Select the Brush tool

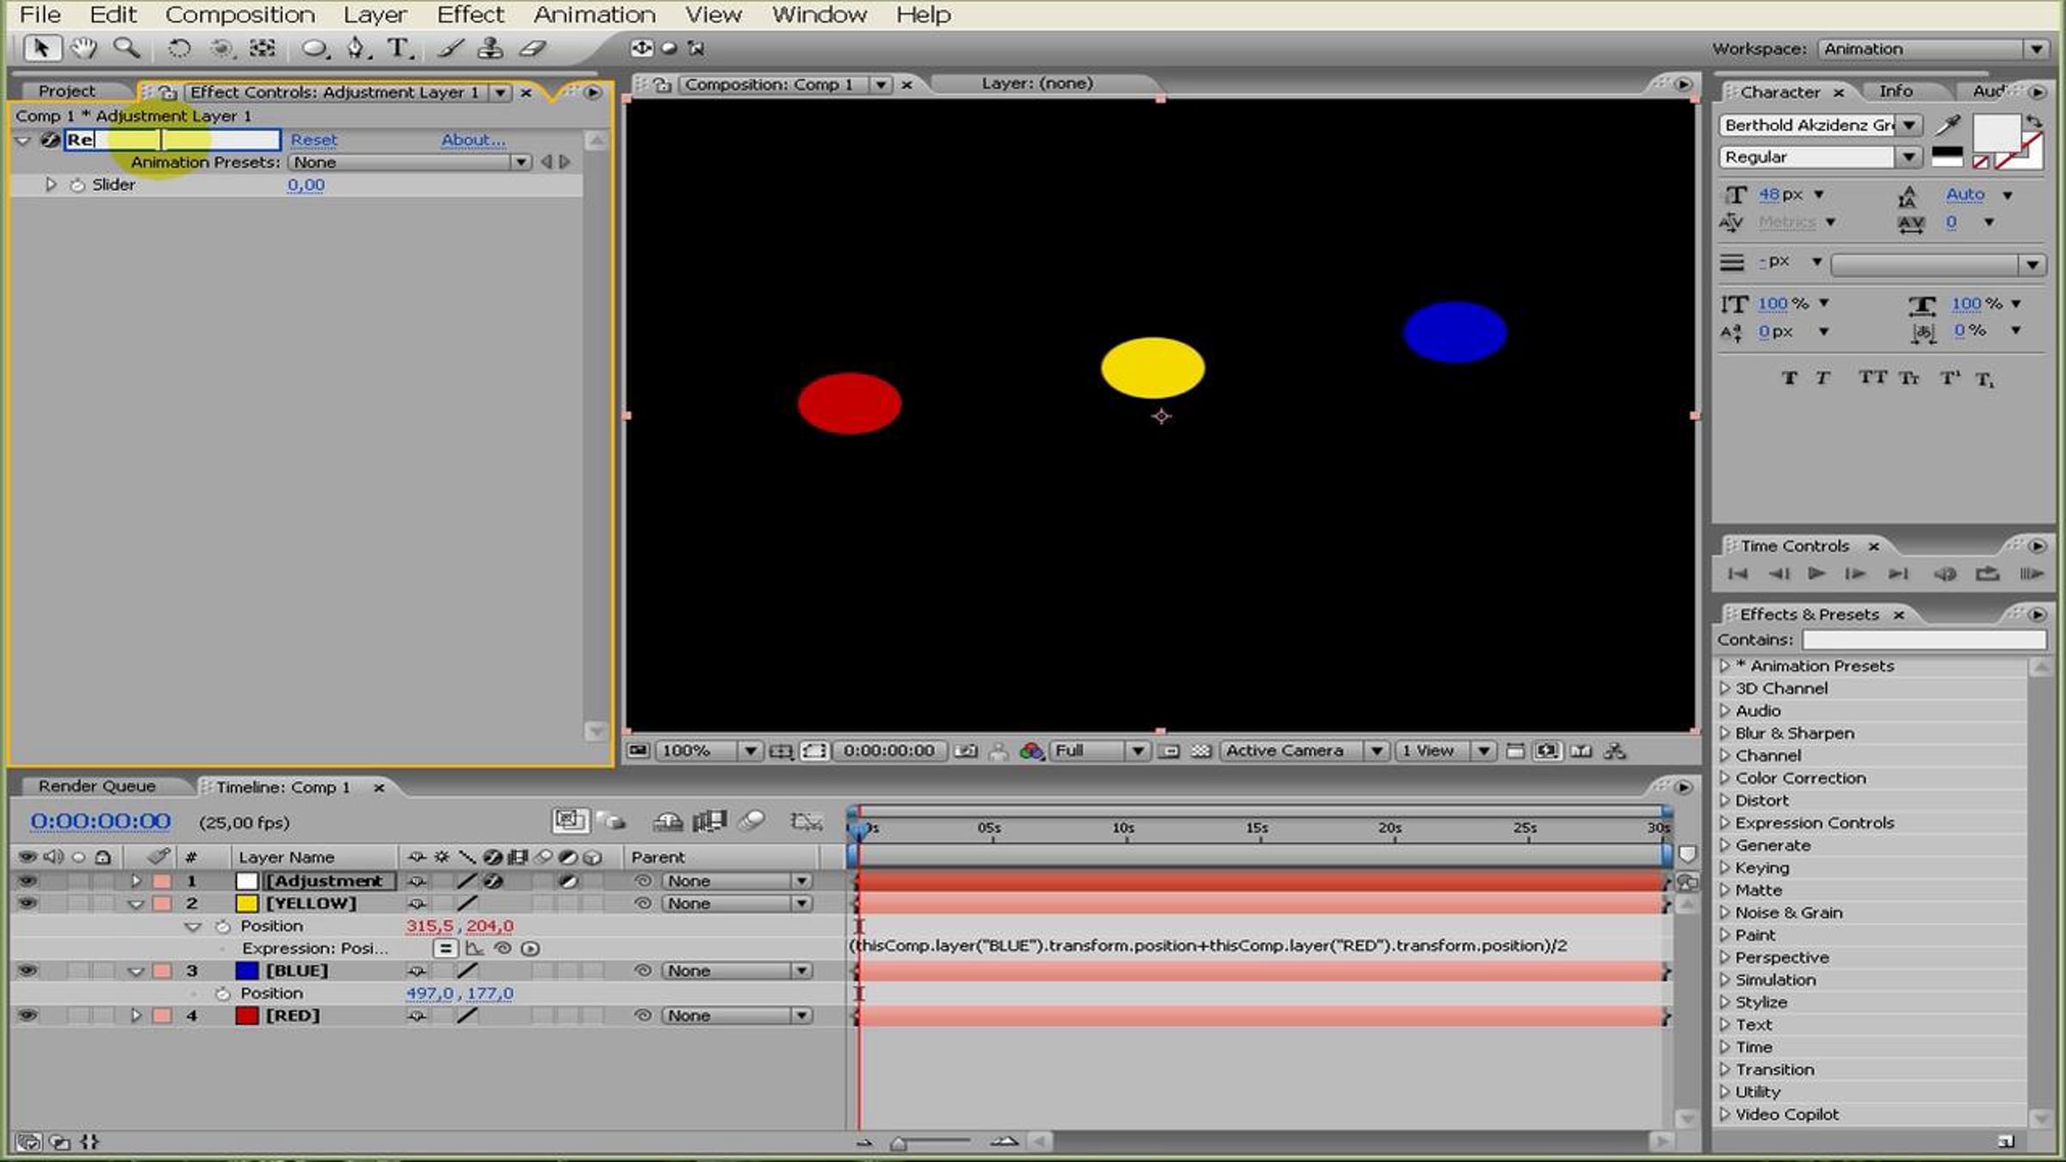(x=450, y=48)
